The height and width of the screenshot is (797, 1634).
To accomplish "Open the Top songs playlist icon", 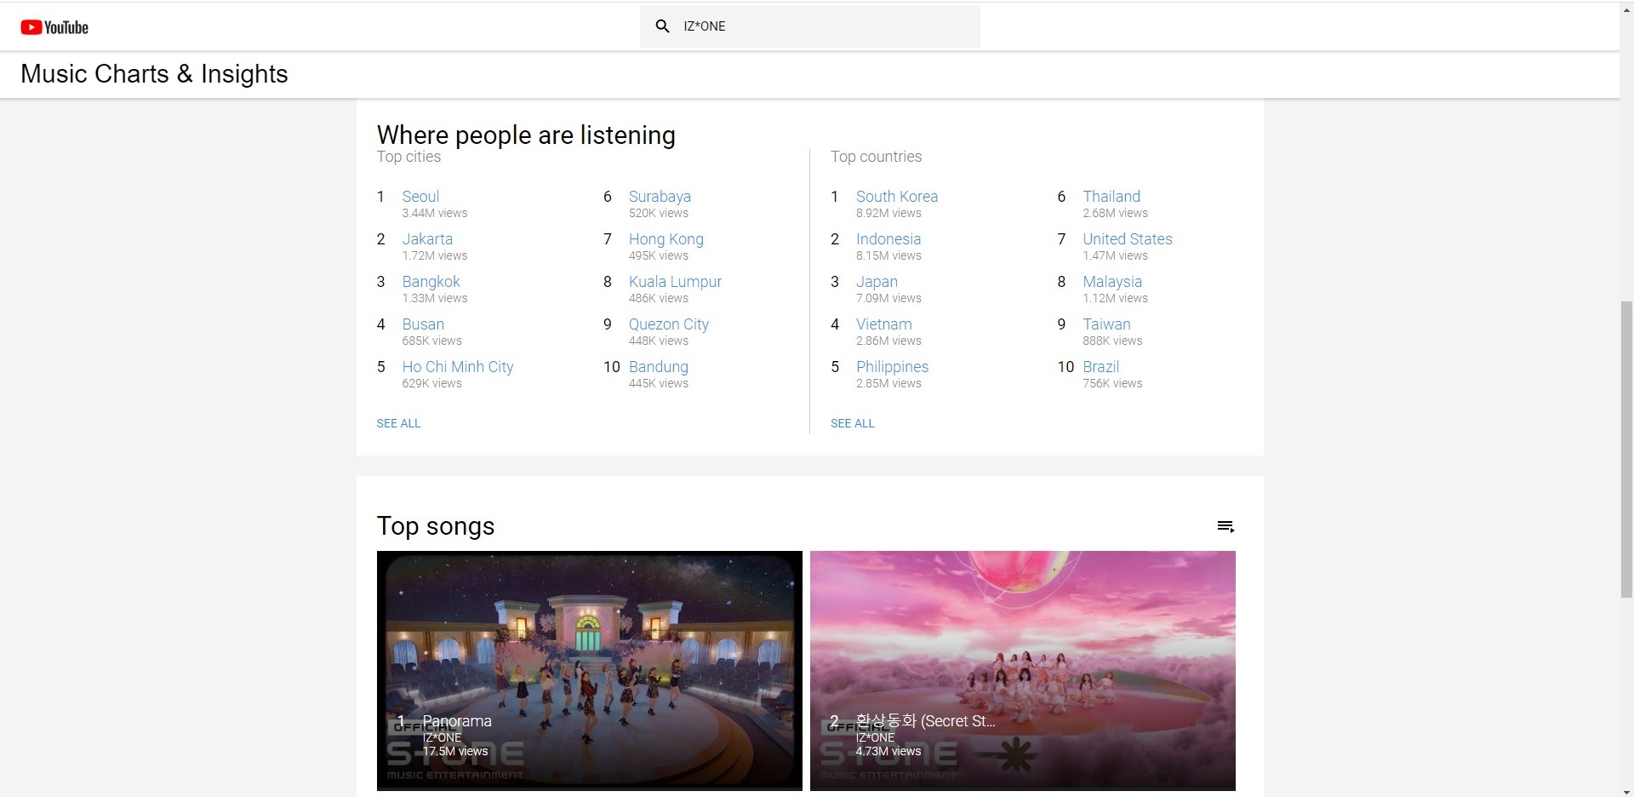I will pyautogui.click(x=1225, y=526).
